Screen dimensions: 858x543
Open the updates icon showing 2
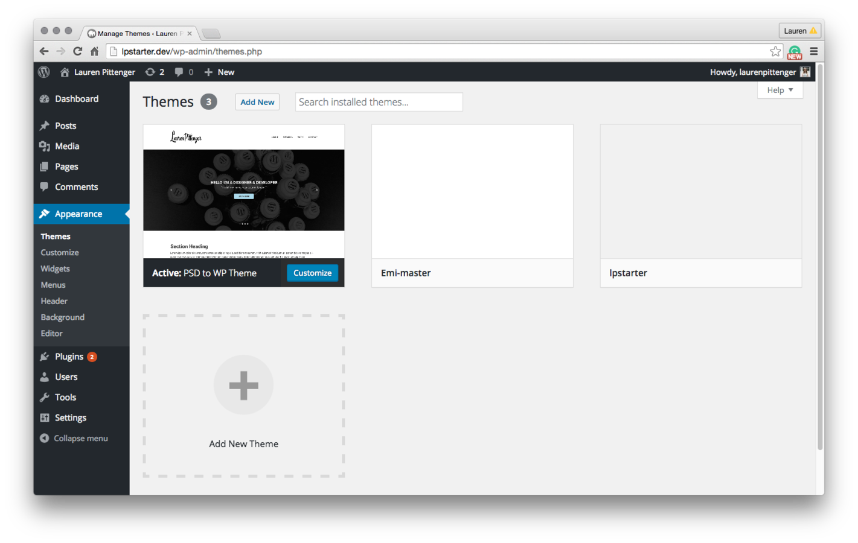(x=150, y=72)
